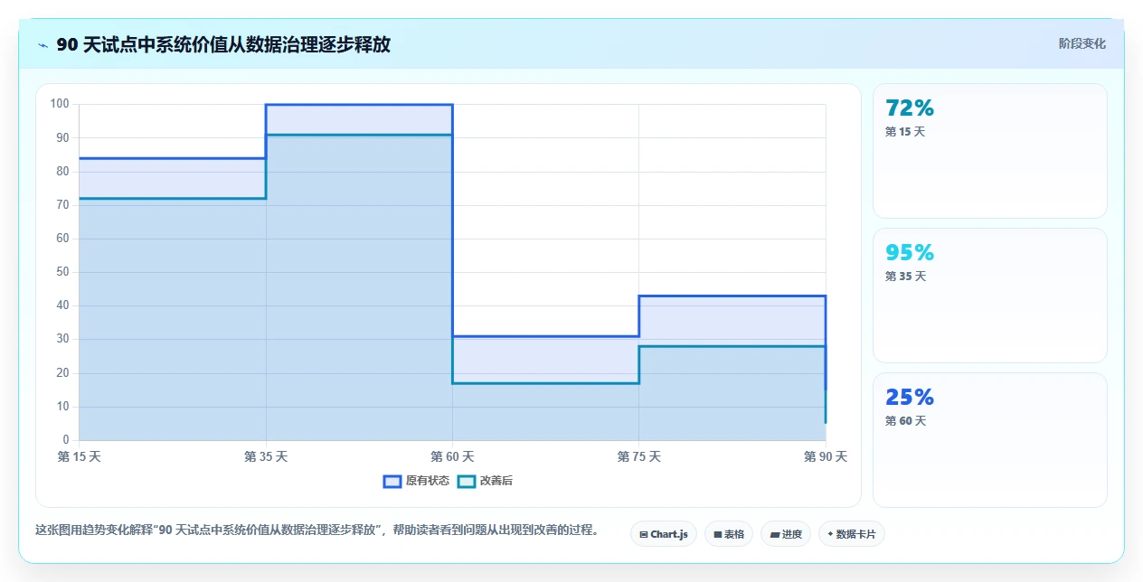The width and height of the screenshot is (1143, 582).
Task: Click the card caption 第 35 天 under 95%
Action: [905, 277]
